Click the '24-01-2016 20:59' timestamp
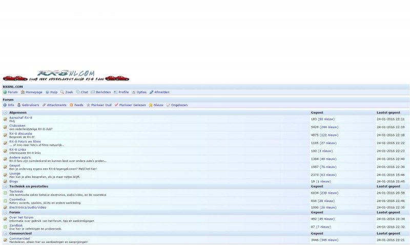Screen dimensions: 410x245 point(391,193)
